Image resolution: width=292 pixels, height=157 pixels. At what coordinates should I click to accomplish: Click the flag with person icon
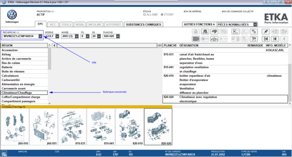tap(244, 39)
